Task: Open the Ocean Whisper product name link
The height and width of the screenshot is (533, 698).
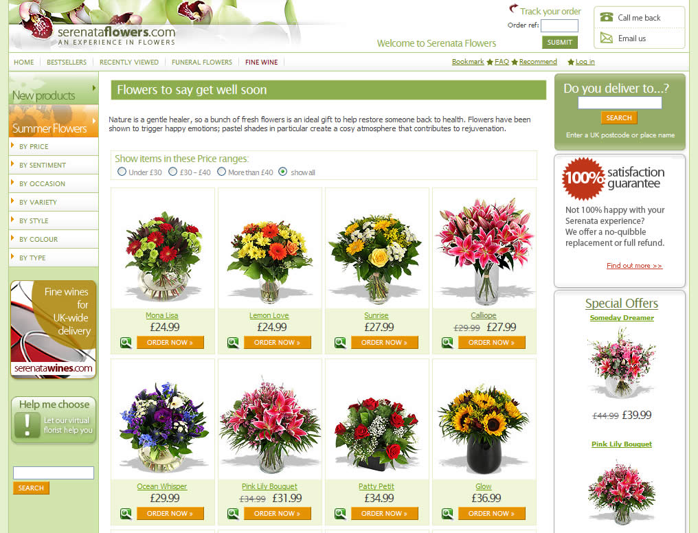Action: (x=162, y=486)
